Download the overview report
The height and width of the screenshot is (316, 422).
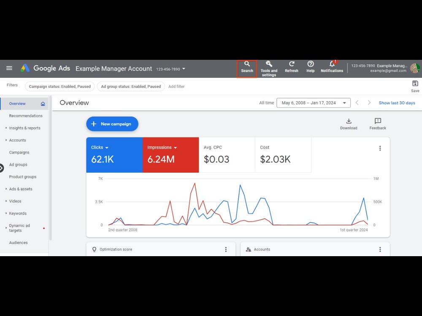(x=349, y=124)
